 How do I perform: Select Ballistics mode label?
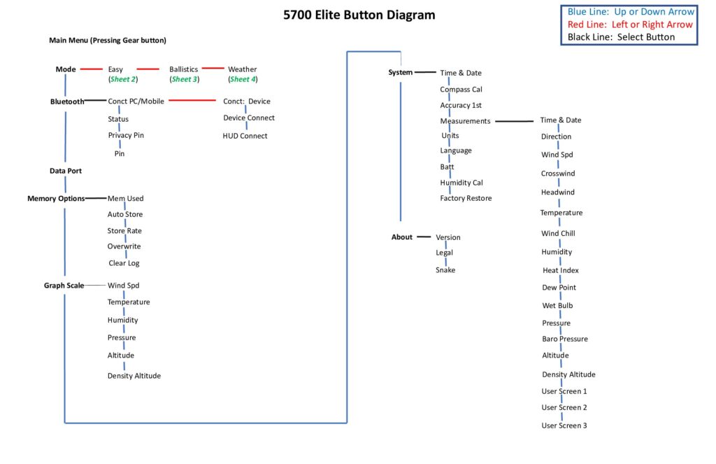[x=183, y=69]
